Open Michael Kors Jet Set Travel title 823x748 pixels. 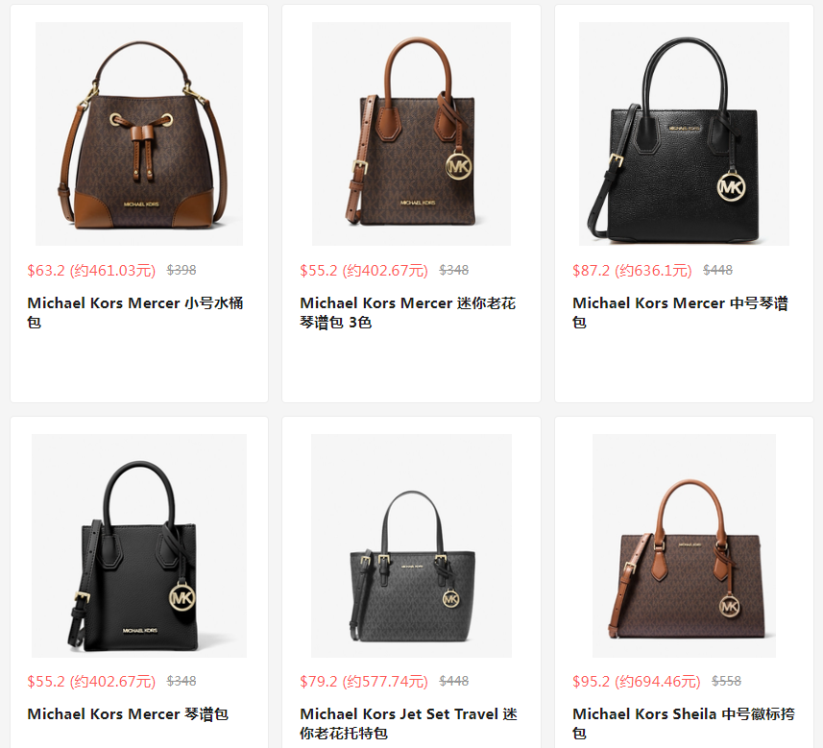(x=408, y=723)
